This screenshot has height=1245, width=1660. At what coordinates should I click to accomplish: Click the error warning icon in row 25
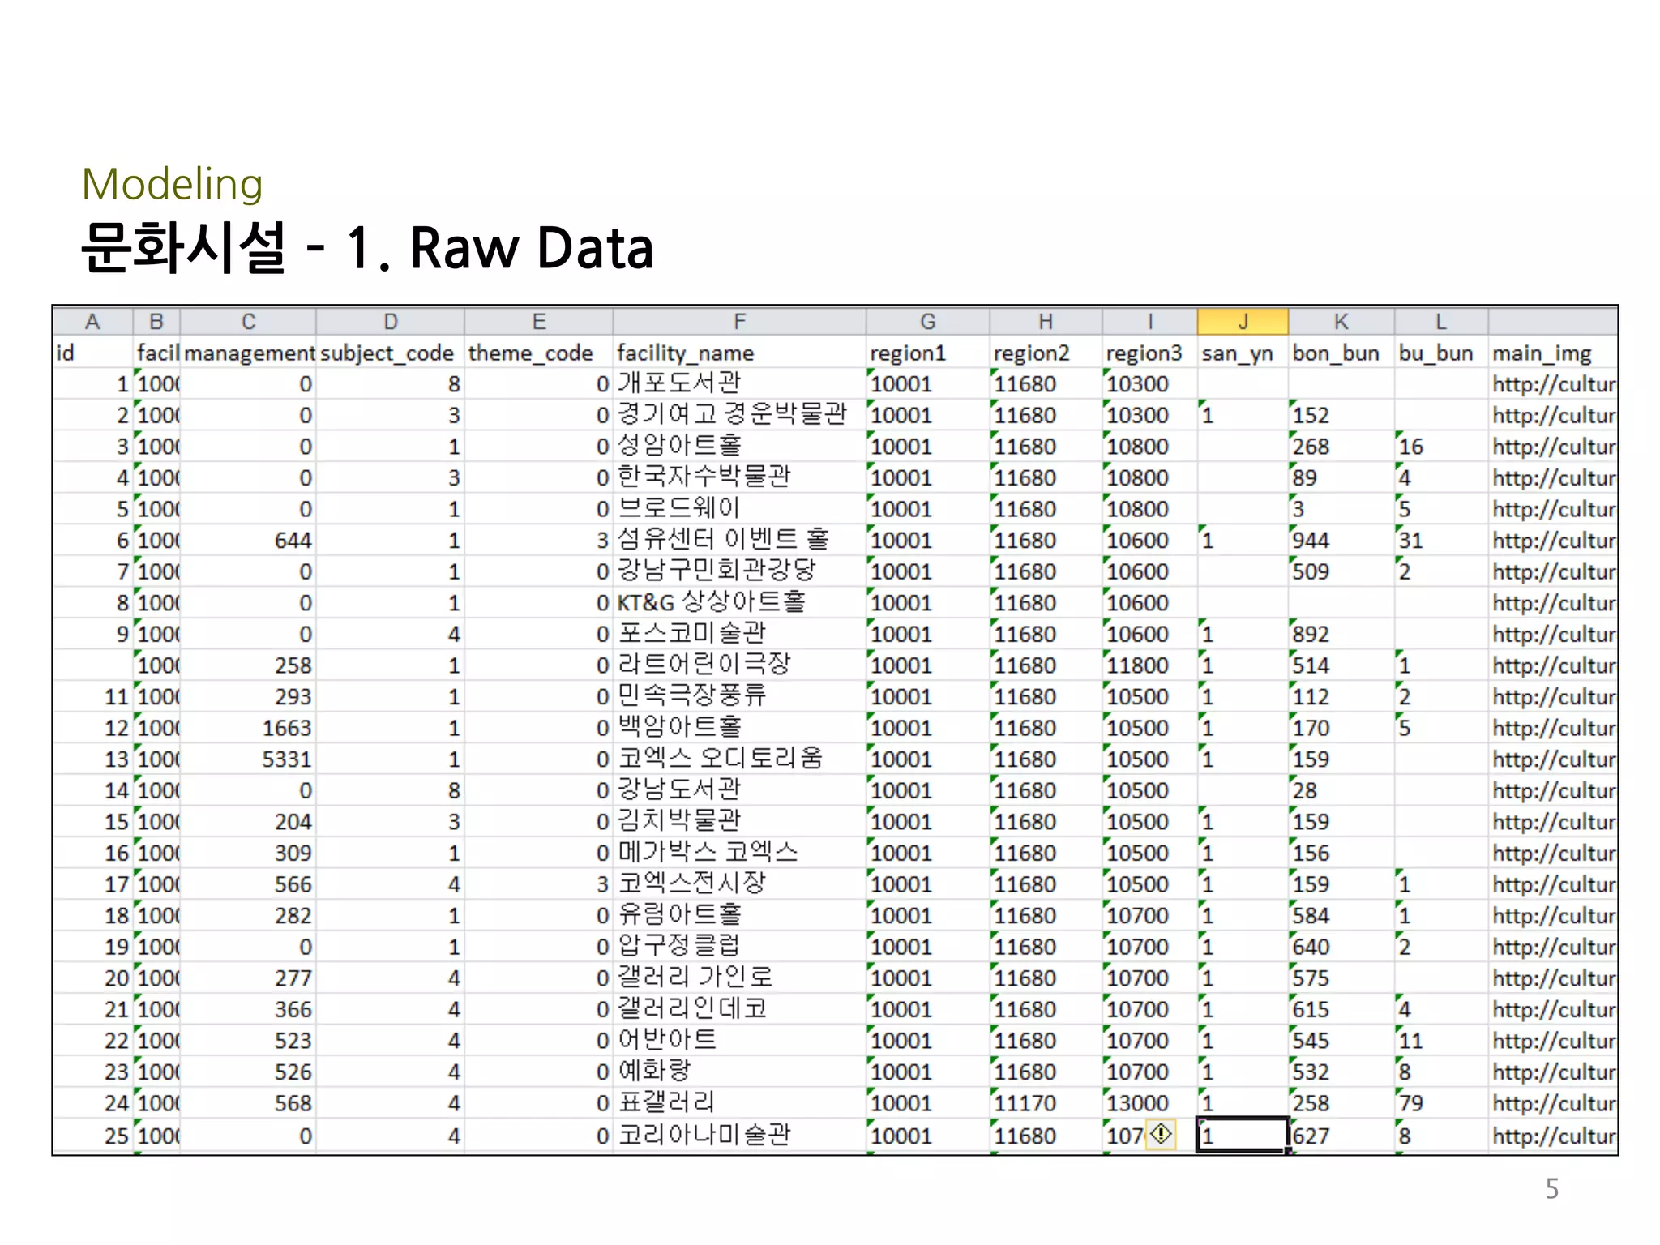1162,1133
